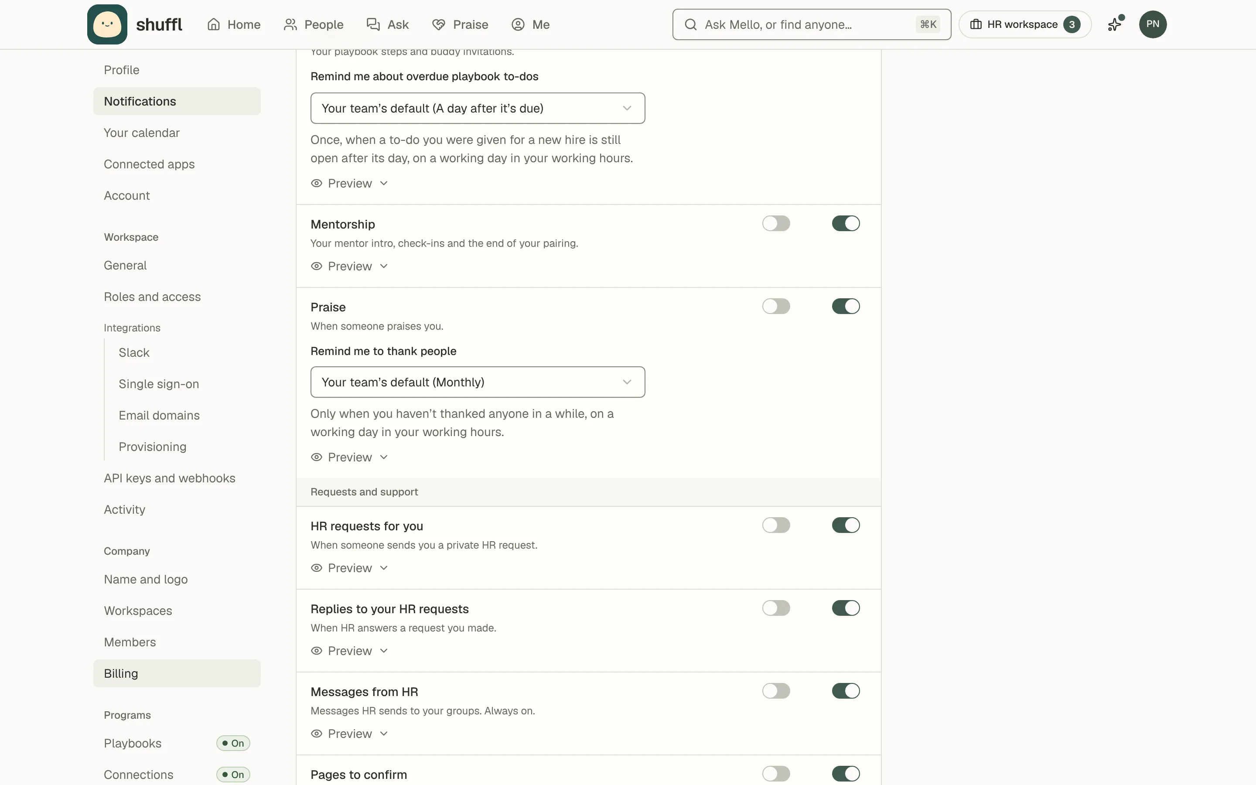1256x785 pixels.
Task: Enable first toggle for Messages from HR
Action: pos(776,691)
